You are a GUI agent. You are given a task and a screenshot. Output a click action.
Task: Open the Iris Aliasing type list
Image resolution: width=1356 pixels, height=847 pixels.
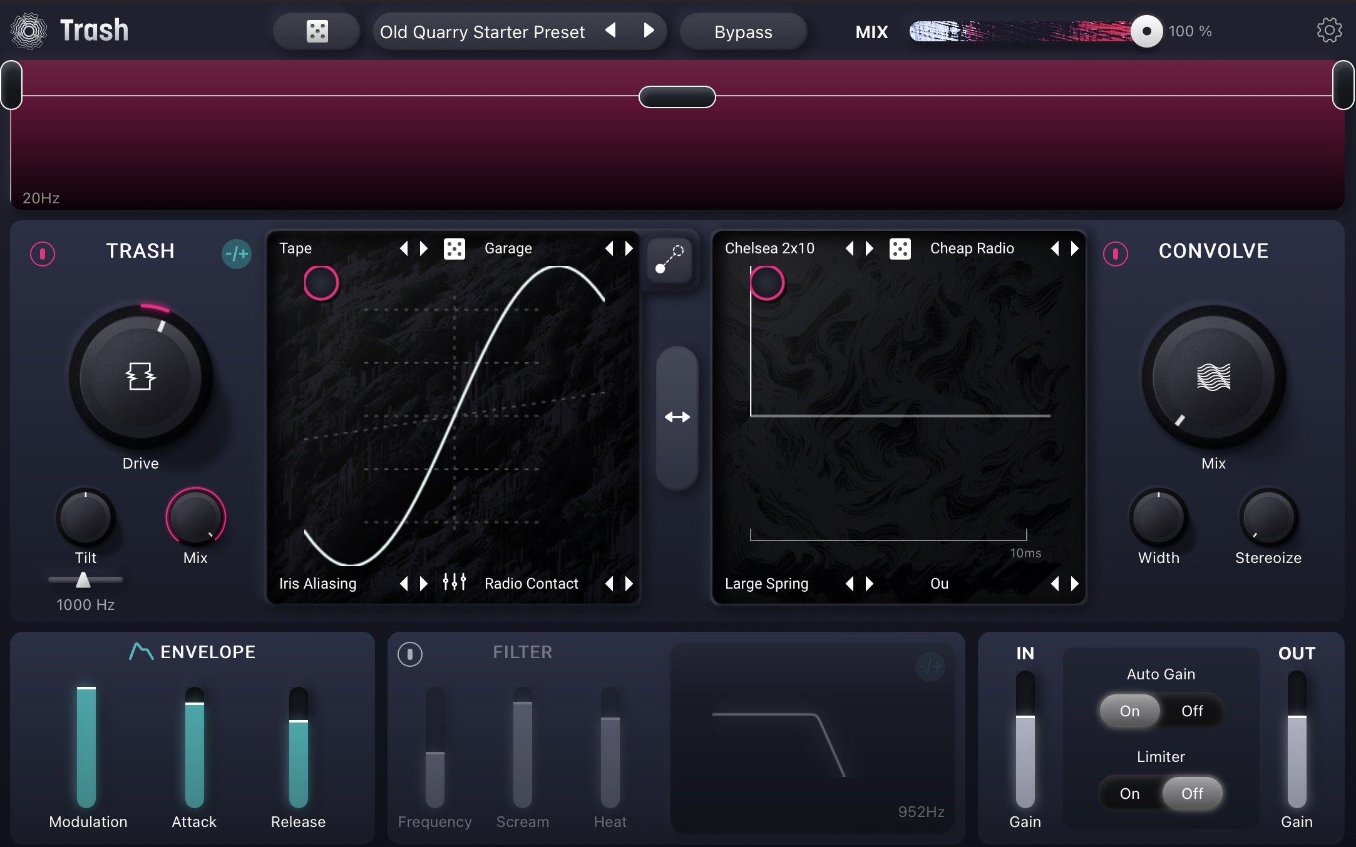coord(318,584)
